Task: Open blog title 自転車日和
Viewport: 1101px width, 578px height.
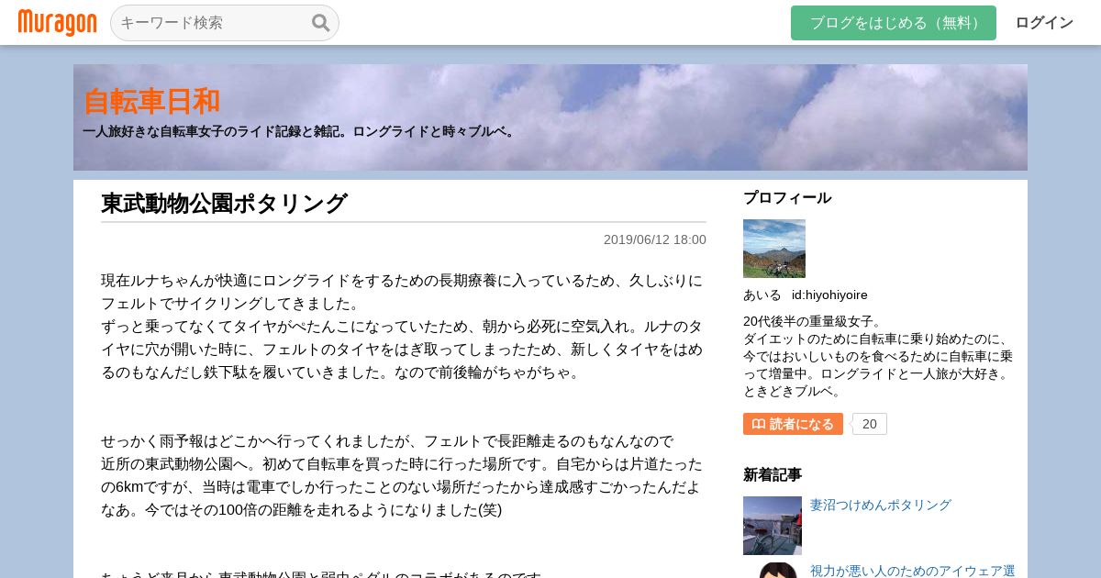Action: pyautogui.click(x=151, y=101)
